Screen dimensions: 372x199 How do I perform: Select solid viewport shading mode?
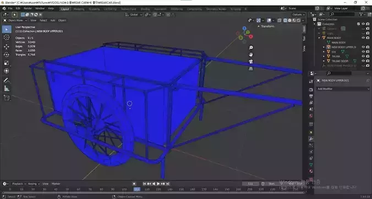pyautogui.click(x=289, y=20)
